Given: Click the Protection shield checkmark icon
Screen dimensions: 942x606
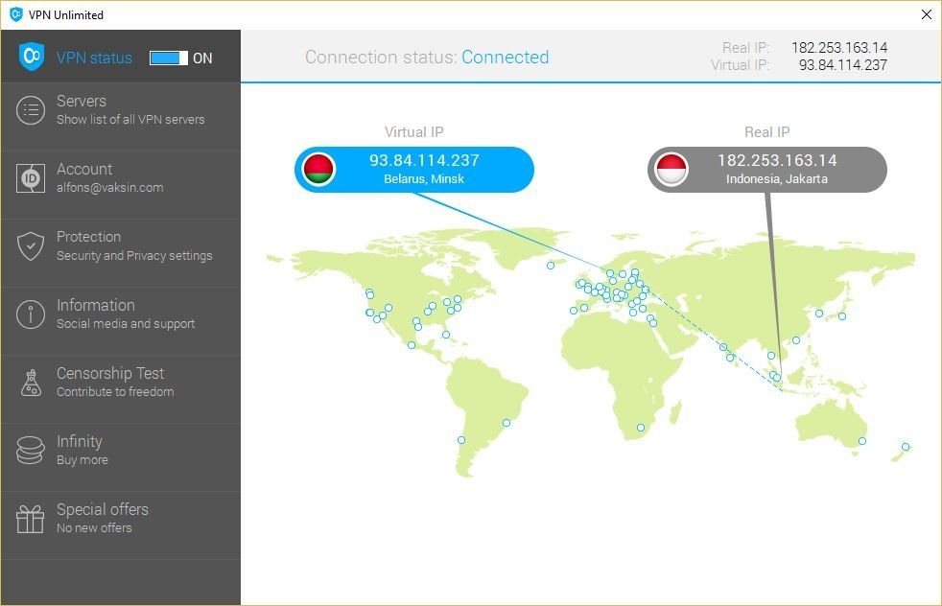Looking at the screenshot, I should [31, 246].
